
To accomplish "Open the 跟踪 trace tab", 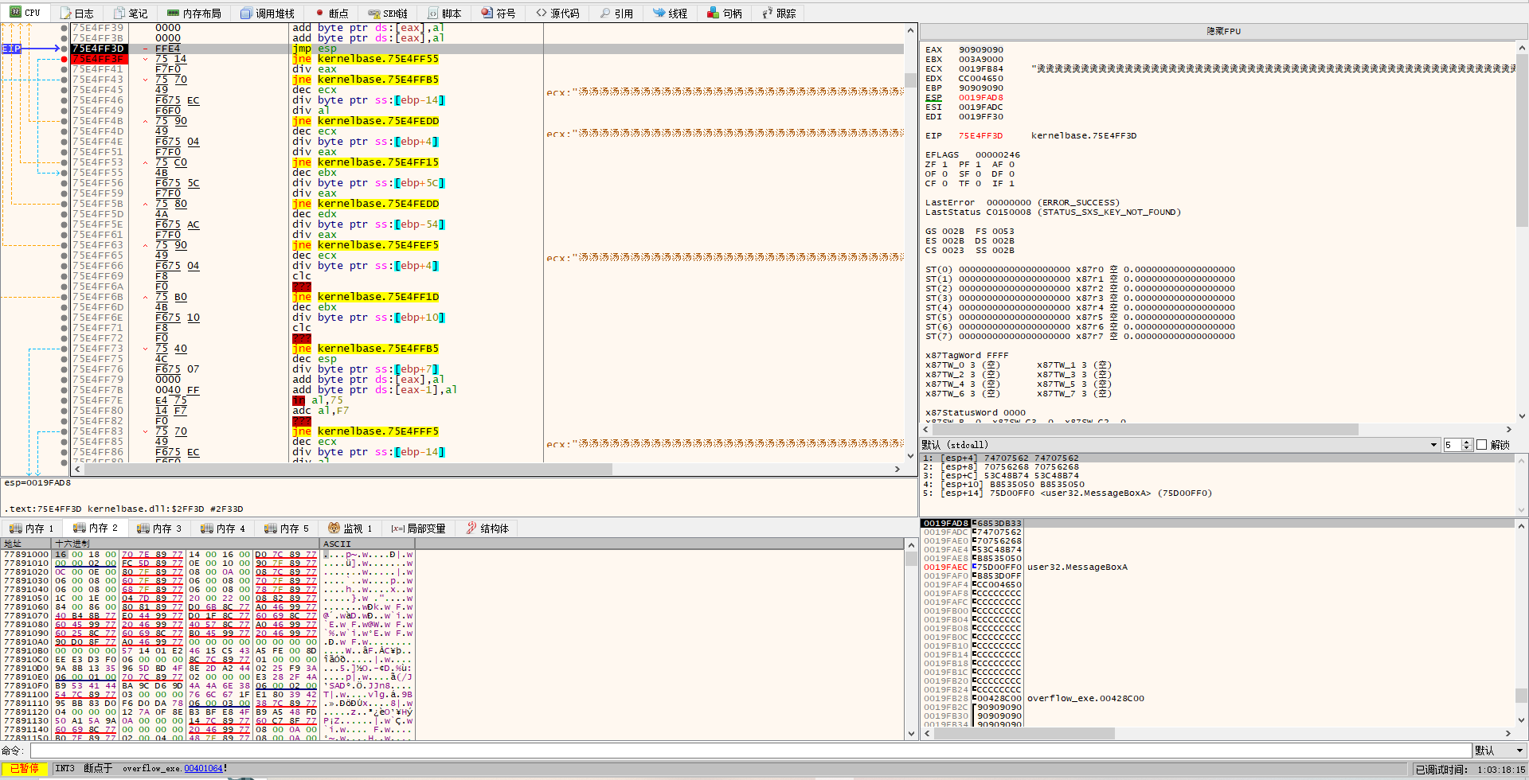I will [x=779, y=14].
